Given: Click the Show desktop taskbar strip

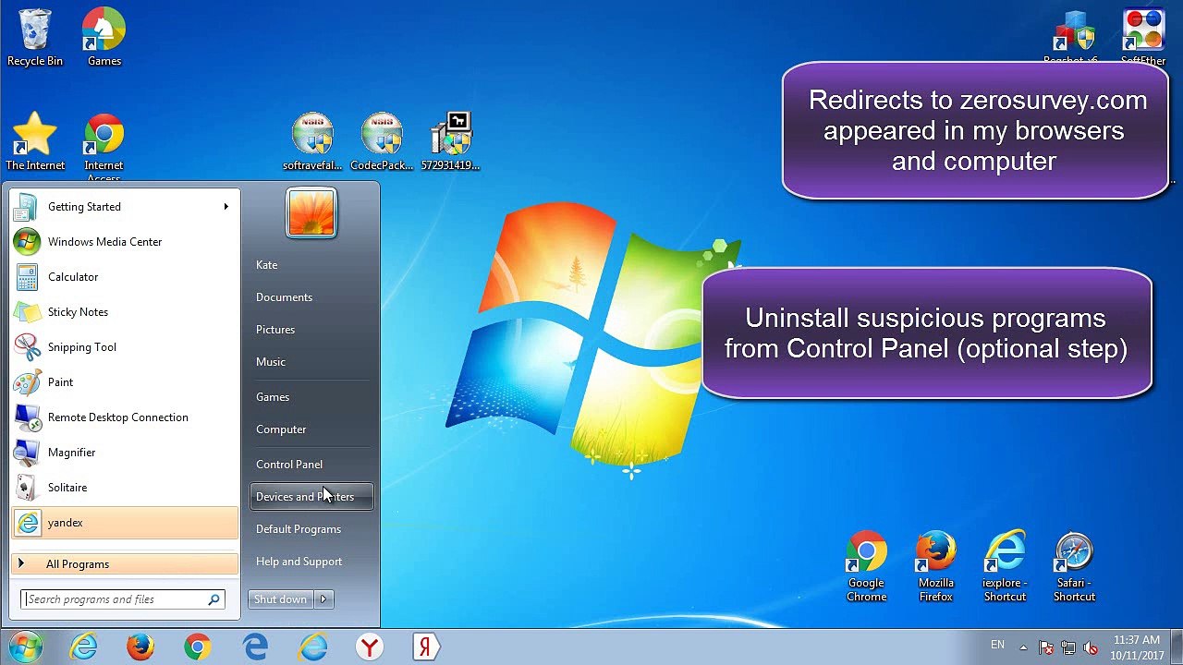Looking at the screenshot, I should pos(1176,647).
